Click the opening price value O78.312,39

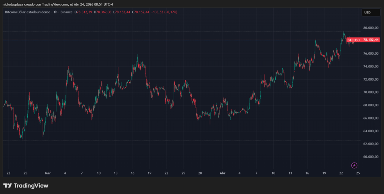click(83, 12)
